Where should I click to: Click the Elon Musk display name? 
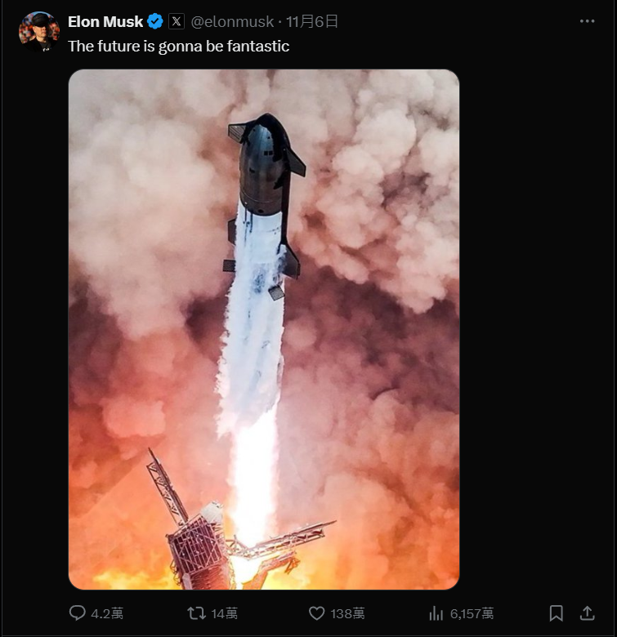coord(105,21)
